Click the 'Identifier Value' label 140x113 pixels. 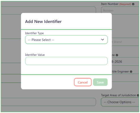35,55
